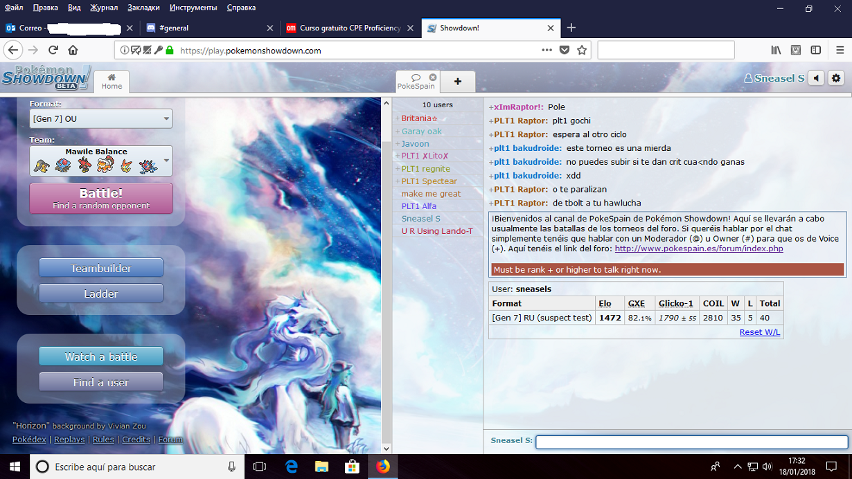Screen dimensions: 852x479
Task: Go back with browser back arrow
Action: pos(13,50)
